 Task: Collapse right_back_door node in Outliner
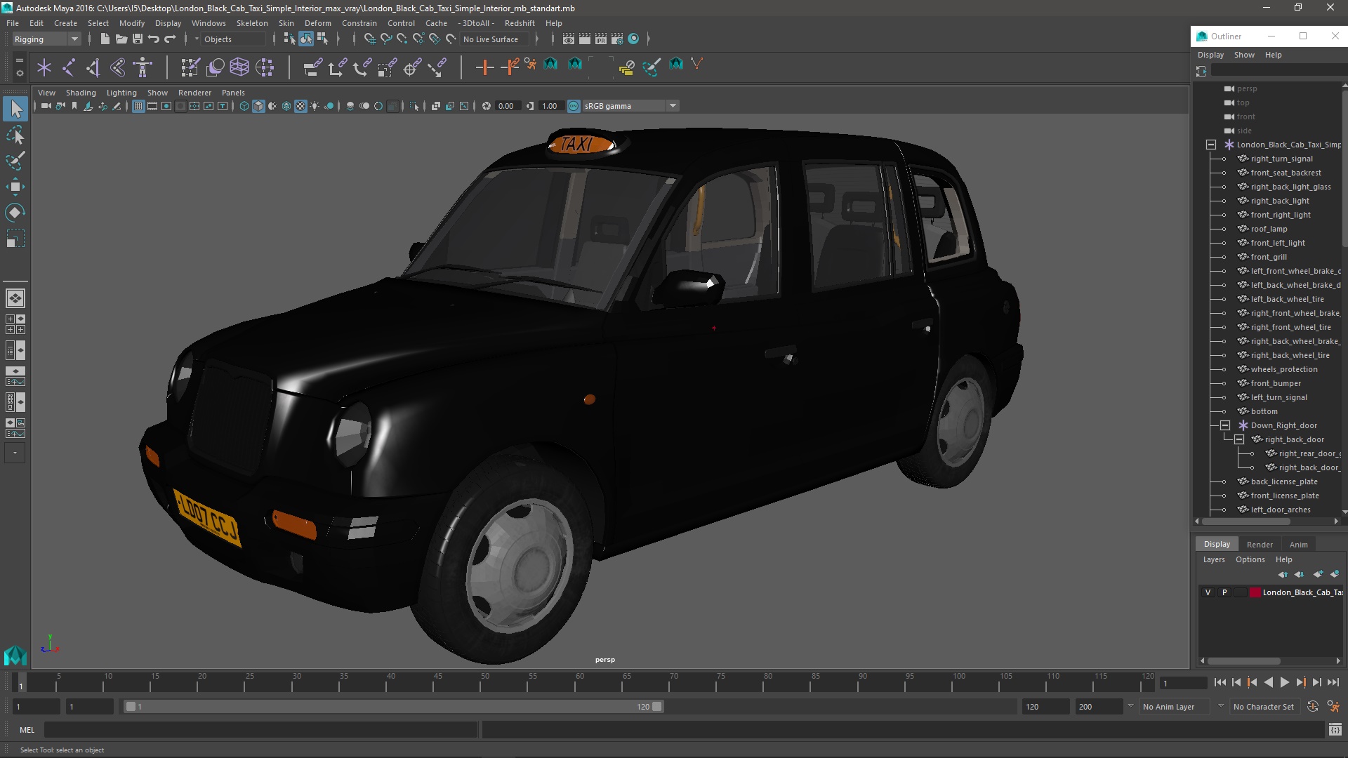tap(1239, 439)
